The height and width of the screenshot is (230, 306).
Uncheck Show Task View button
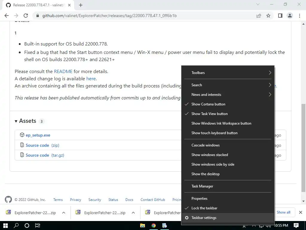(228, 114)
